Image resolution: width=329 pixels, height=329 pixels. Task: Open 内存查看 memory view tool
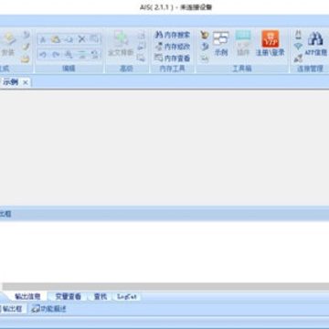(172, 58)
